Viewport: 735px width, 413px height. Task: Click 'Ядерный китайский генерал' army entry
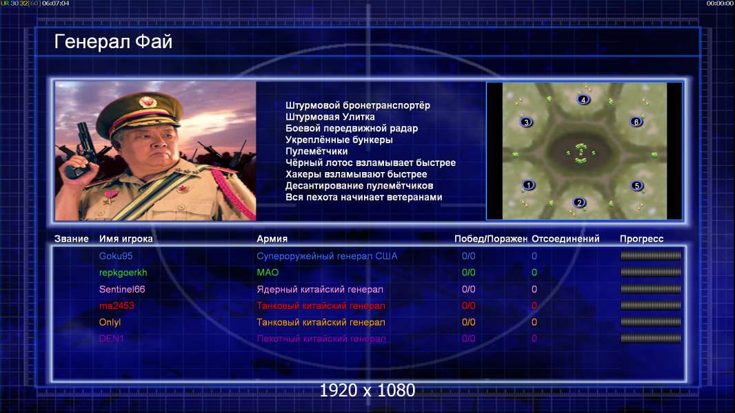point(320,289)
